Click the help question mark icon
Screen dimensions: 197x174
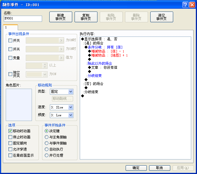click(185, 5)
